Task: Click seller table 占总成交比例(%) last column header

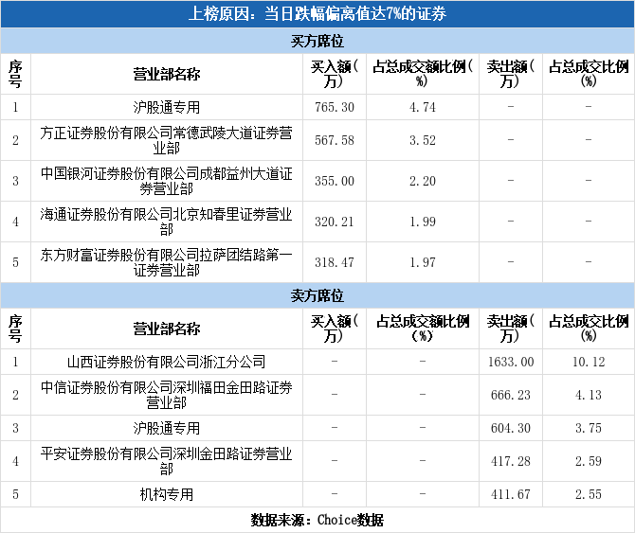Action: [x=589, y=329]
